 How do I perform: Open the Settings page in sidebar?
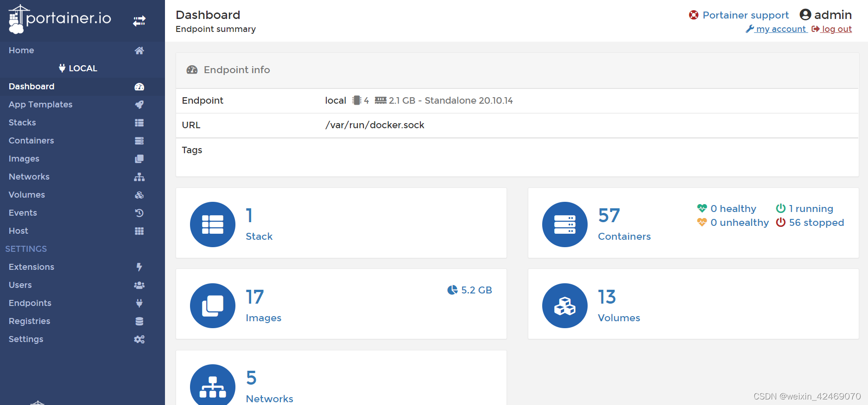25,339
